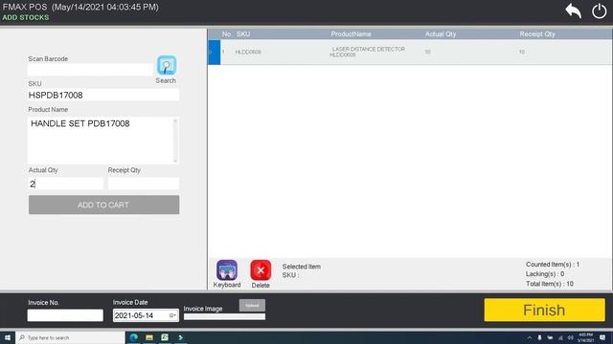Open the on-screen Keyboard
The image size is (613, 344).
[227, 269]
